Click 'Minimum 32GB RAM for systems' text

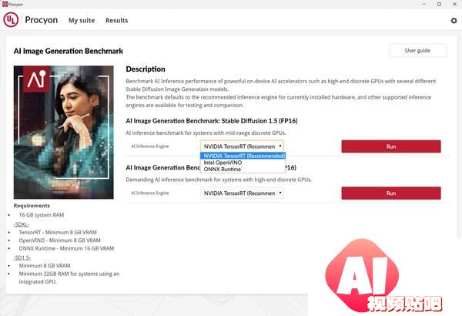coord(69,277)
